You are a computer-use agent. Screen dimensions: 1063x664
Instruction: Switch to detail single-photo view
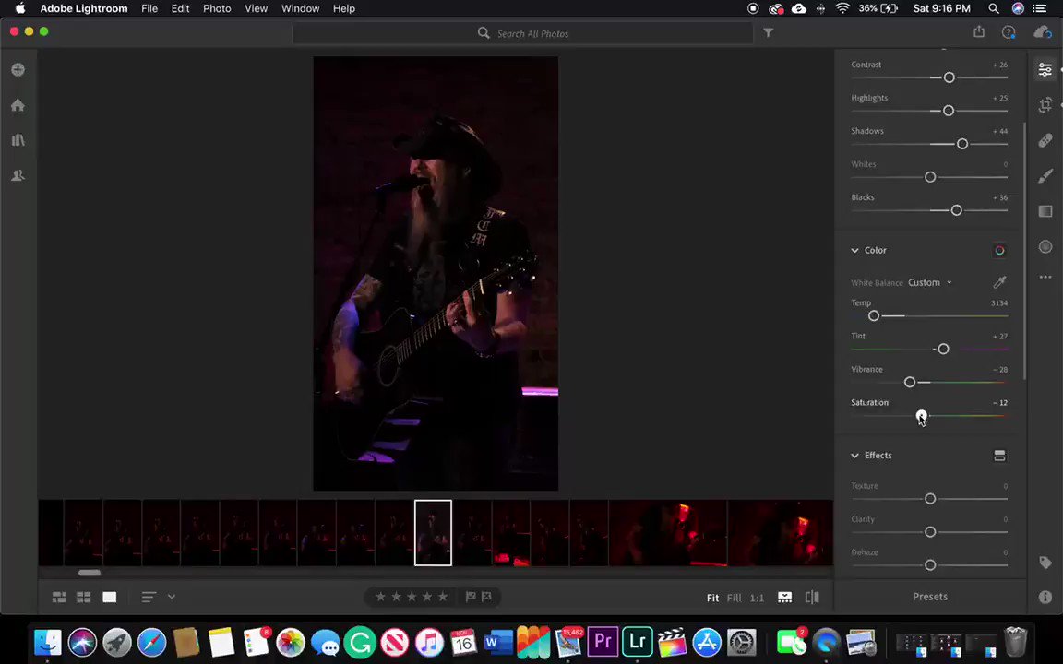tap(109, 597)
